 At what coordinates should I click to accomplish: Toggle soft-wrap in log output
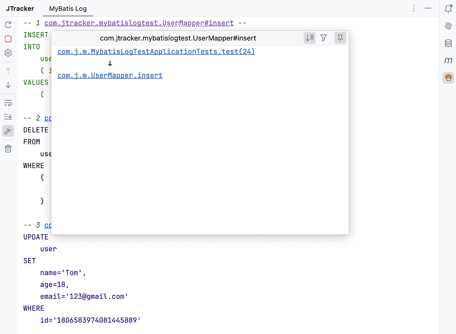coord(8,103)
